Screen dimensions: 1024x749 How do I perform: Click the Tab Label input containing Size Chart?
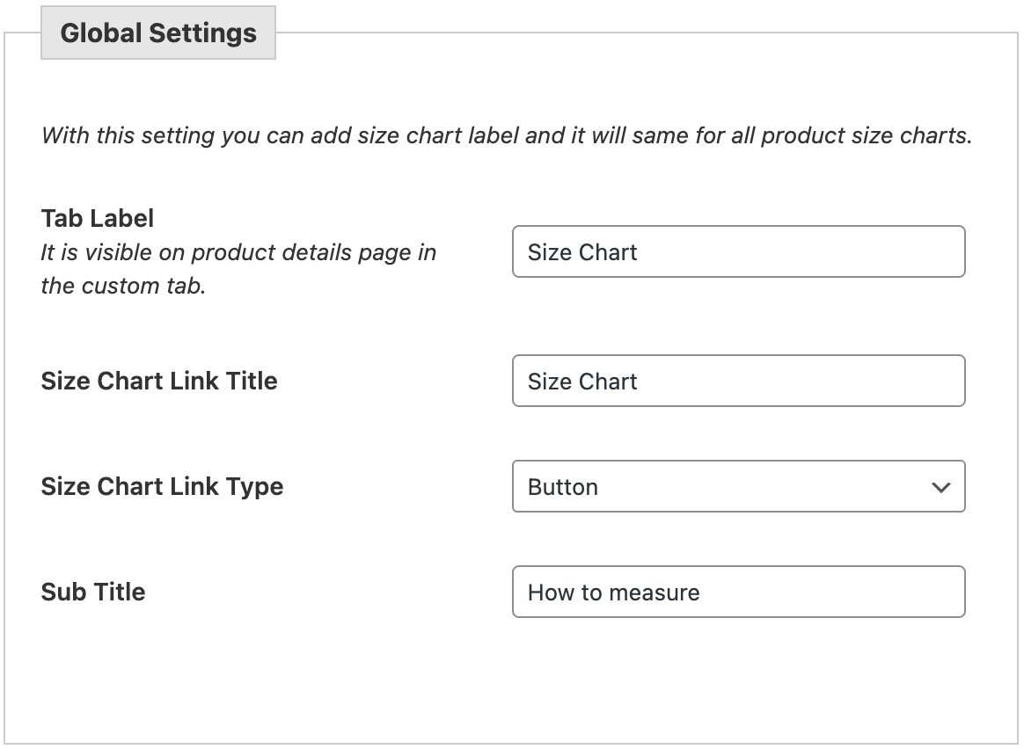(x=739, y=251)
